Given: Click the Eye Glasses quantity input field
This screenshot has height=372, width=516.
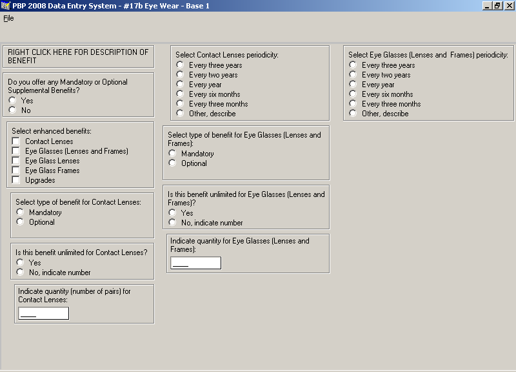Looking at the screenshot, I should pyautogui.click(x=196, y=263).
